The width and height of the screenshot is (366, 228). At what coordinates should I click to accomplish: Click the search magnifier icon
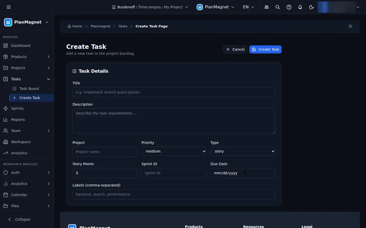point(278,7)
